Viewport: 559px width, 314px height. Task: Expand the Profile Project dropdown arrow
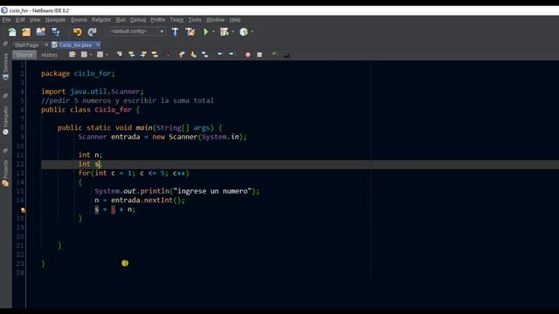252,32
